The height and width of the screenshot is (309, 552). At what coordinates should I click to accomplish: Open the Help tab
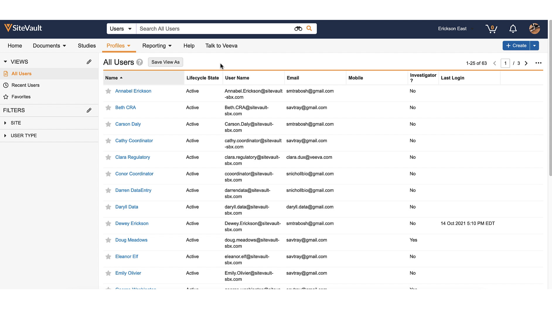click(x=189, y=46)
